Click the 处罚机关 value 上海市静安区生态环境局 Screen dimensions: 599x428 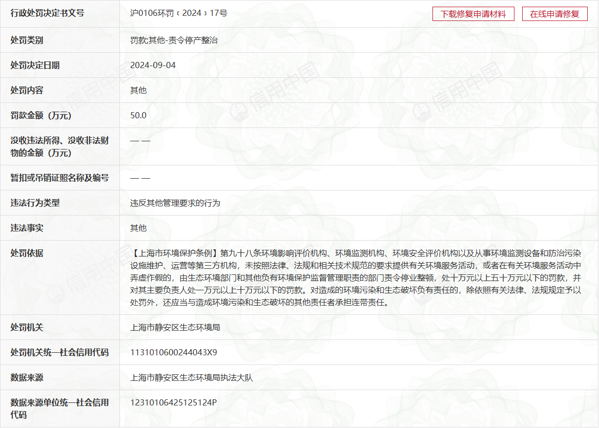[175, 327]
